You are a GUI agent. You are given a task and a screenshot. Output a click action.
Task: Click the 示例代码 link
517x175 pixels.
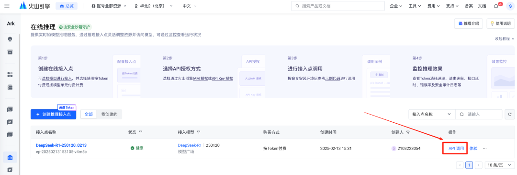point(333,78)
